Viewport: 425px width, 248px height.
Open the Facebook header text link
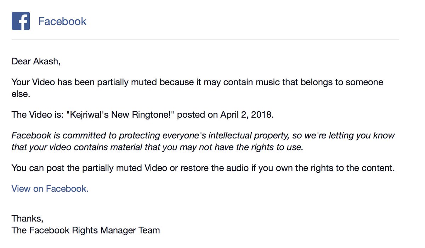pyautogui.click(x=62, y=21)
